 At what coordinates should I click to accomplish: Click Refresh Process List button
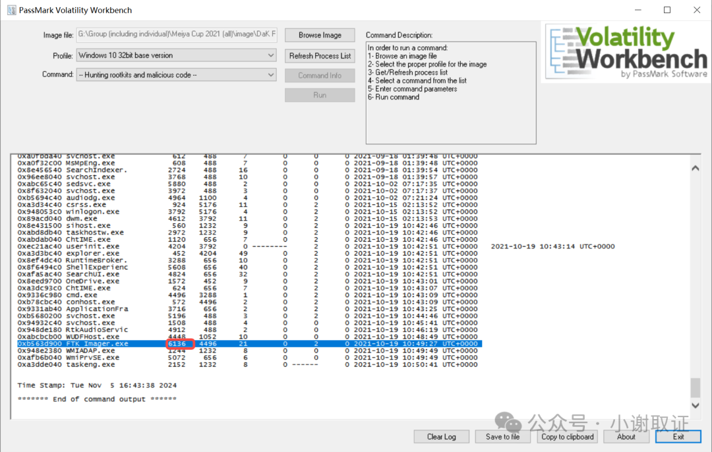(320, 56)
